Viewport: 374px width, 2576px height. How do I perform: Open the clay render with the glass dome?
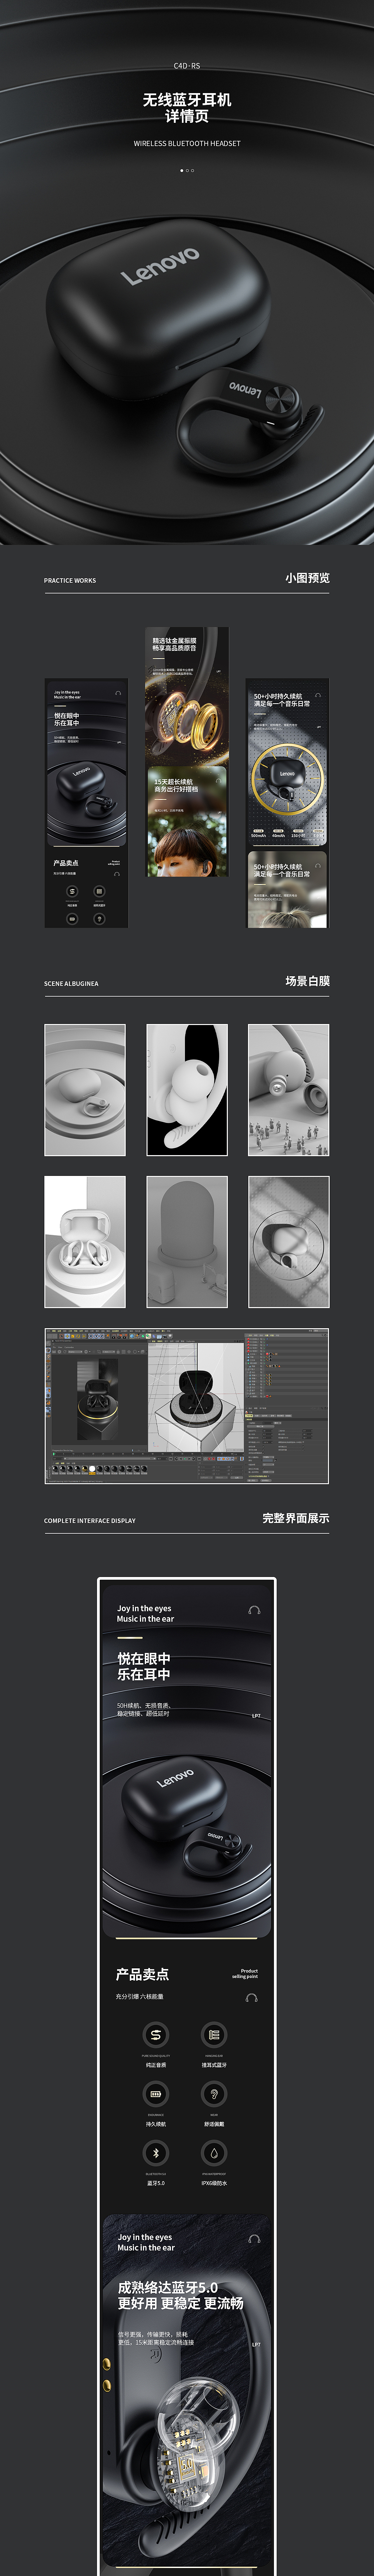click(x=187, y=1242)
